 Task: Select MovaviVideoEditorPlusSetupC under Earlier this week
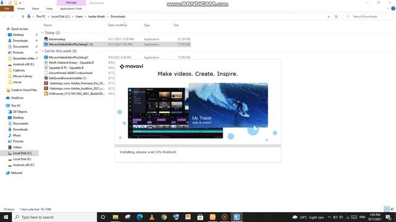[69, 57]
